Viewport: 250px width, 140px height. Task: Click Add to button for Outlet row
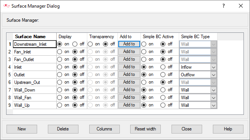click(129, 74)
